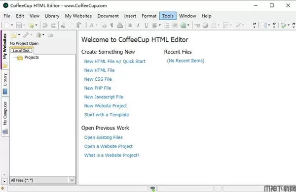Click the green globe toolbar icon
The width and height of the screenshot is (296, 192).
[184, 25]
